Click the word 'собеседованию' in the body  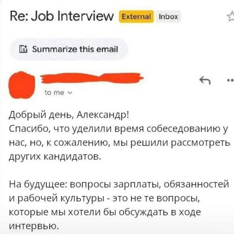(x=184, y=129)
